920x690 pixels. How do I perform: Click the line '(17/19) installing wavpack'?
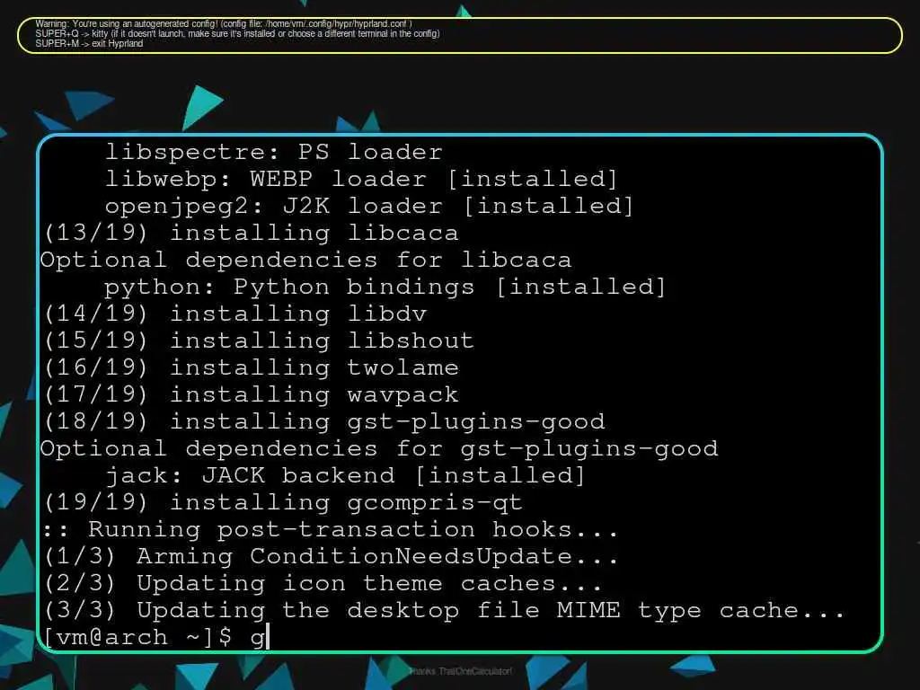[x=252, y=395]
